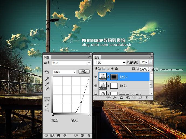Select the 曲线 2 layer name

[123, 86]
